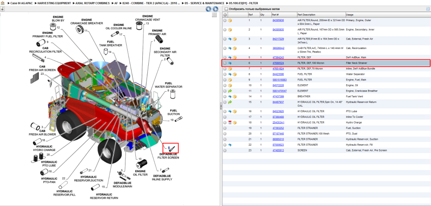This screenshot has height=206, width=431.
Task: Click the export icon above the diagram
Action: (2, 9)
